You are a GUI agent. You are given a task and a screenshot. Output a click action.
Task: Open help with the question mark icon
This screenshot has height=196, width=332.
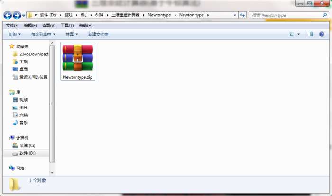[322, 34]
